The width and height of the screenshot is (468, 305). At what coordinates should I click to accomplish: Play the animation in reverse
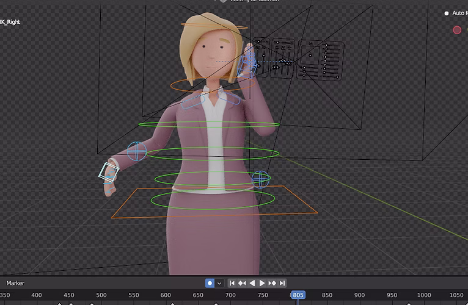click(x=252, y=283)
